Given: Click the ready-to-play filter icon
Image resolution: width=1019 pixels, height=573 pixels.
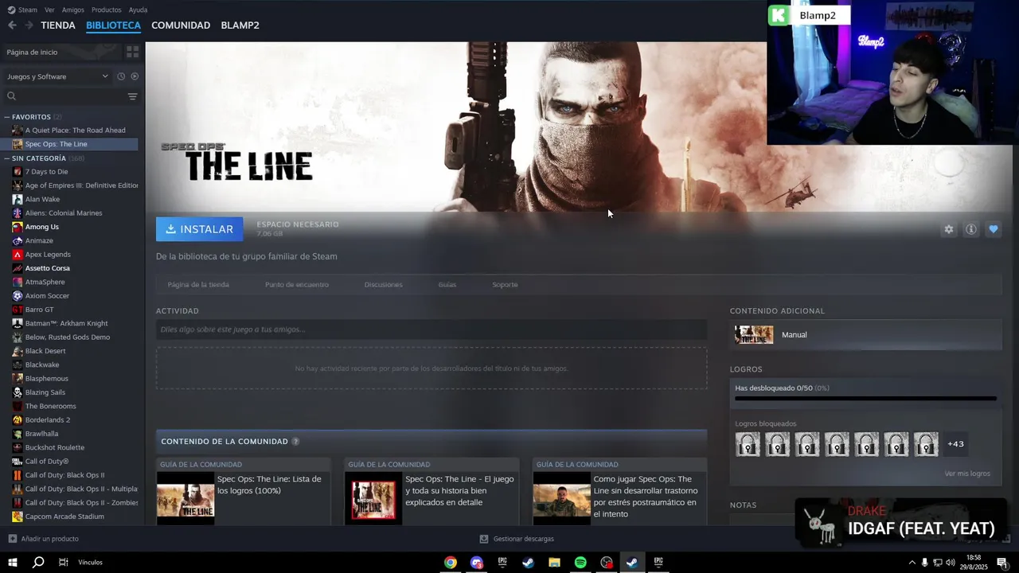Looking at the screenshot, I should [135, 76].
